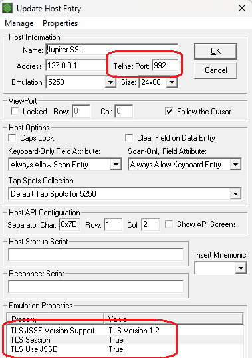Click the green app icon in title bar

(x=7, y=9)
